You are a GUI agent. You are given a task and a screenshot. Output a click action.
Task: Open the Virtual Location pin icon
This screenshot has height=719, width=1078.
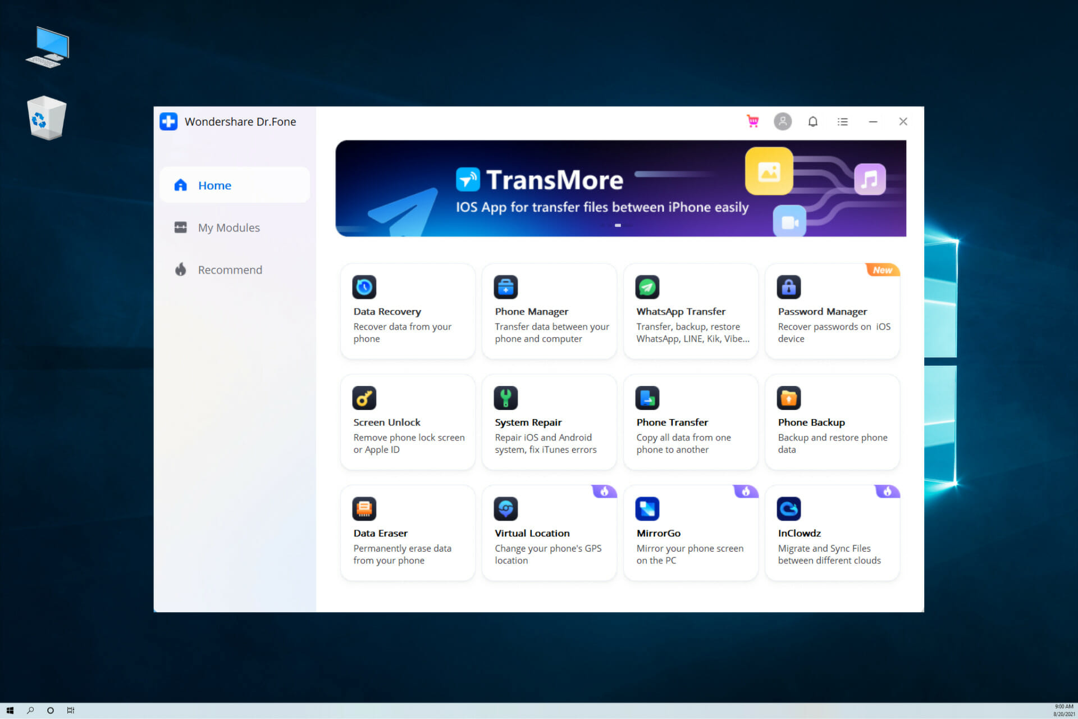(x=505, y=508)
